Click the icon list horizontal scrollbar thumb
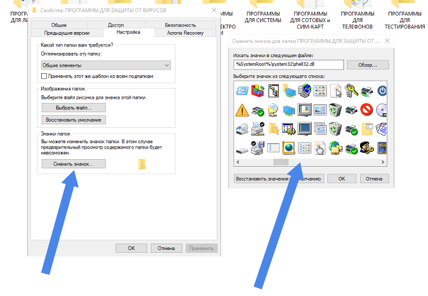This screenshot has width=428, height=296. click(x=281, y=162)
